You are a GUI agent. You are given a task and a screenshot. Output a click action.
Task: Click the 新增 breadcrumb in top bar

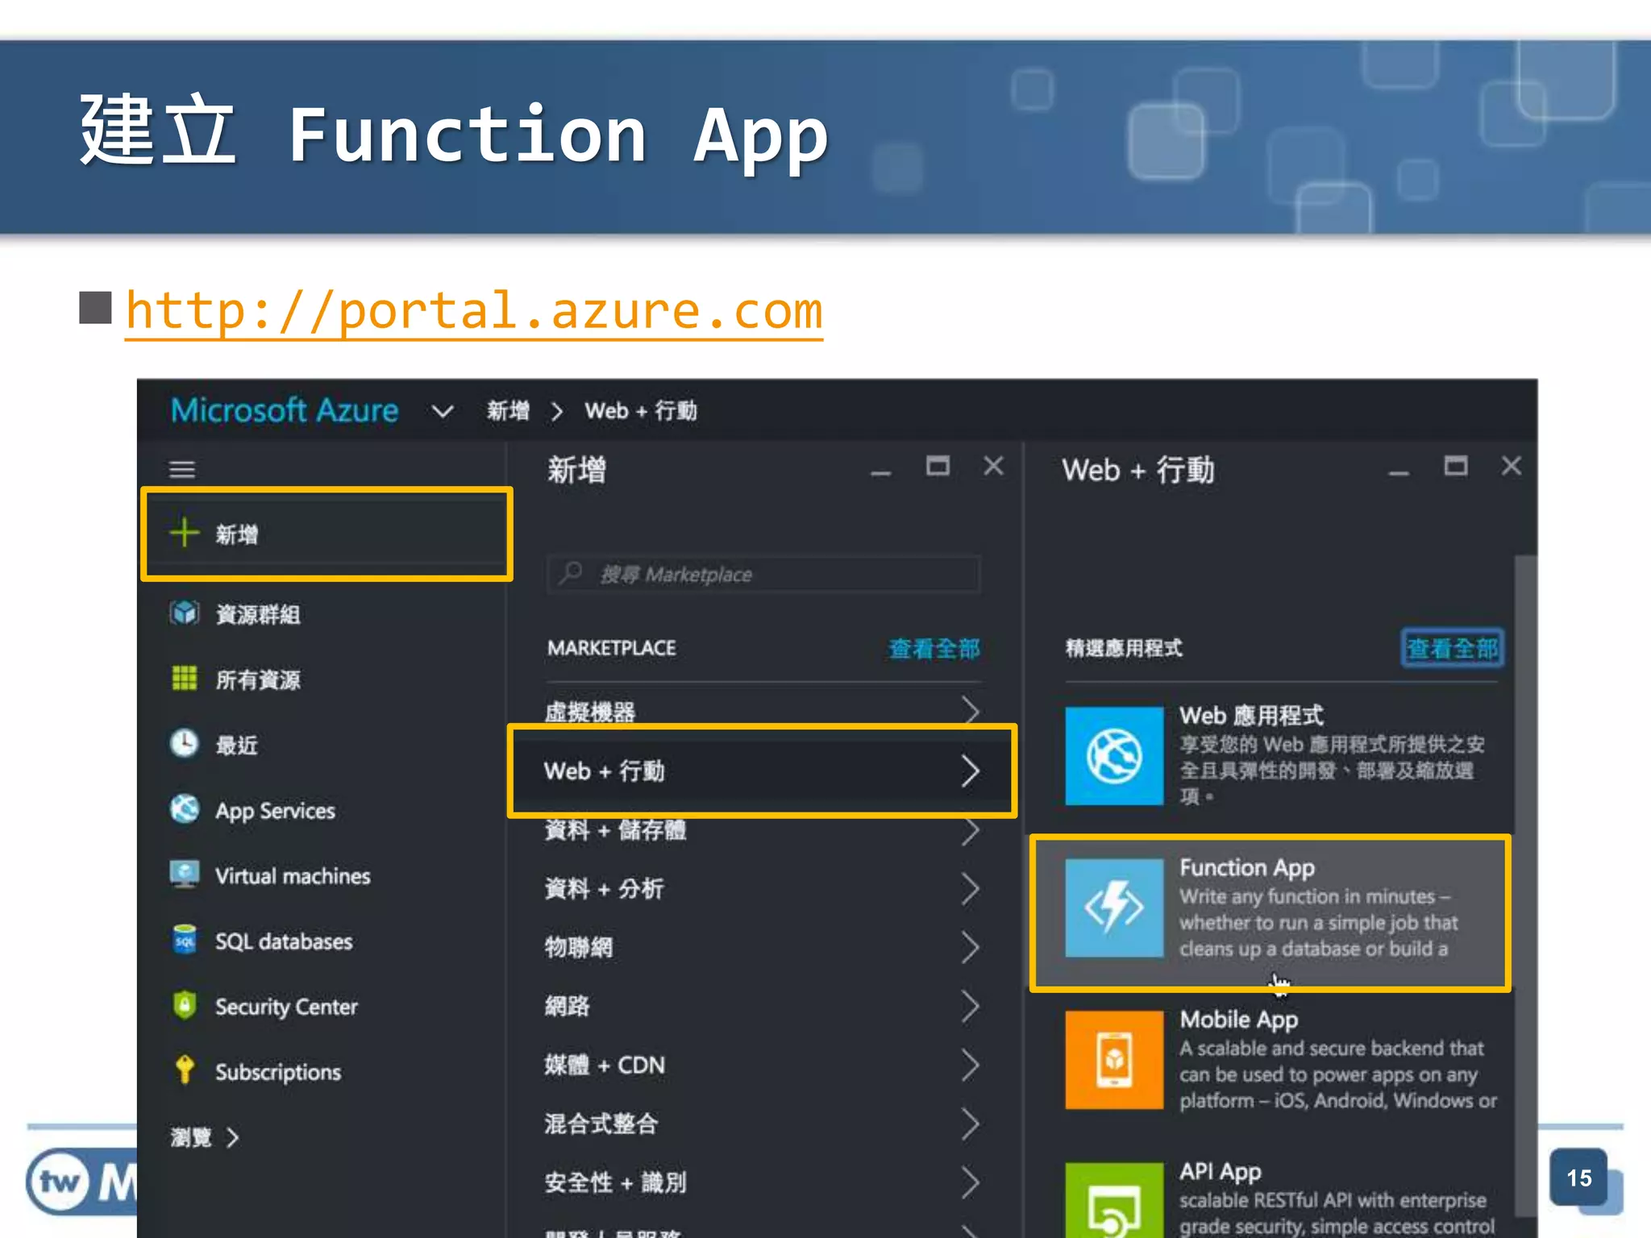[x=508, y=411]
